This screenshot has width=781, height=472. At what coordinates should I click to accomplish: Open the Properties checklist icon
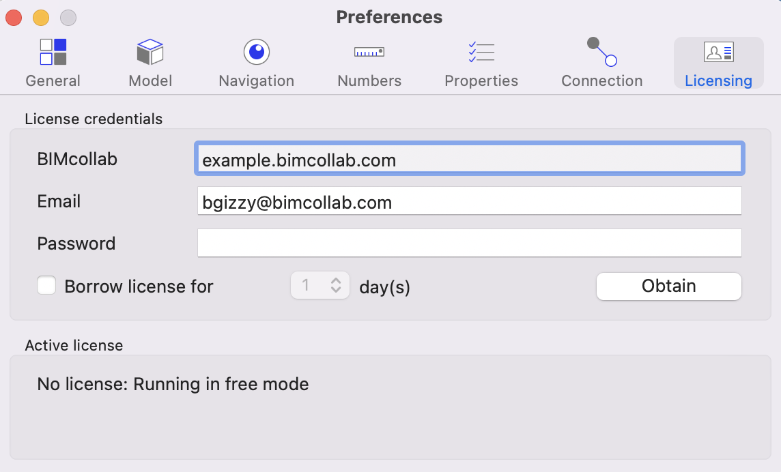click(x=481, y=52)
